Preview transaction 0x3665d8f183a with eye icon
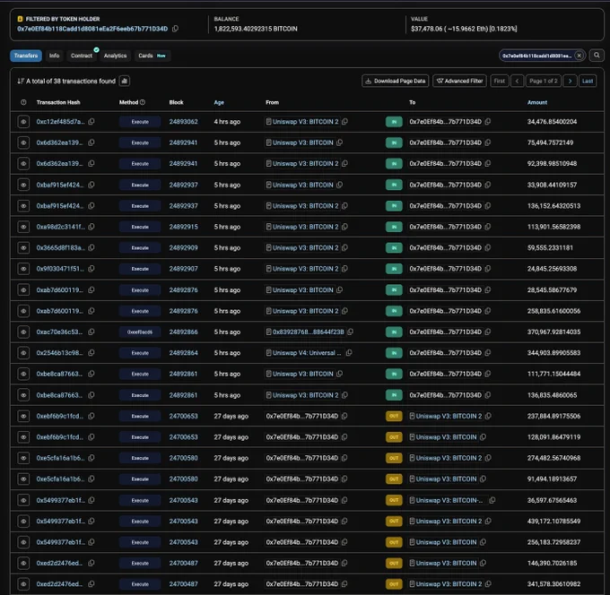Viewport: 610px width, 595px height. tap(23, 247)
